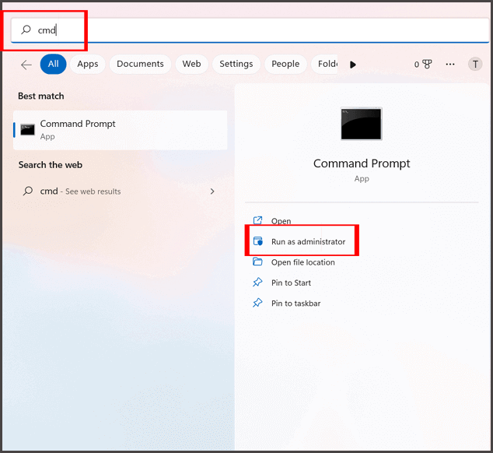Filter search results by People
493x453 pixels.
coord(285,65)
